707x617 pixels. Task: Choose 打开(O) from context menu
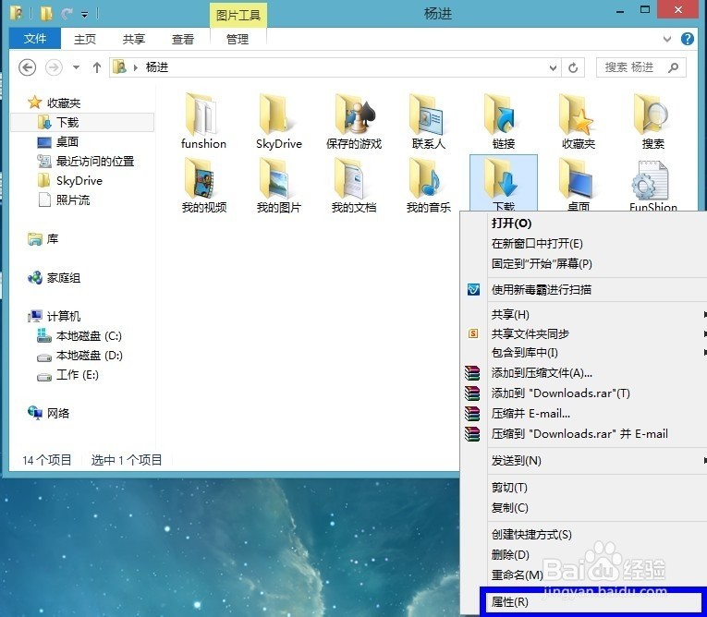pyautogui.click(x=511, y=224)
